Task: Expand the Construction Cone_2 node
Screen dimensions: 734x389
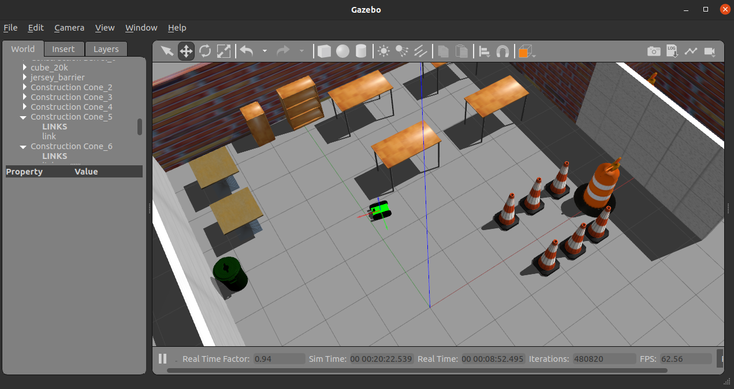Action: point(24,87)
